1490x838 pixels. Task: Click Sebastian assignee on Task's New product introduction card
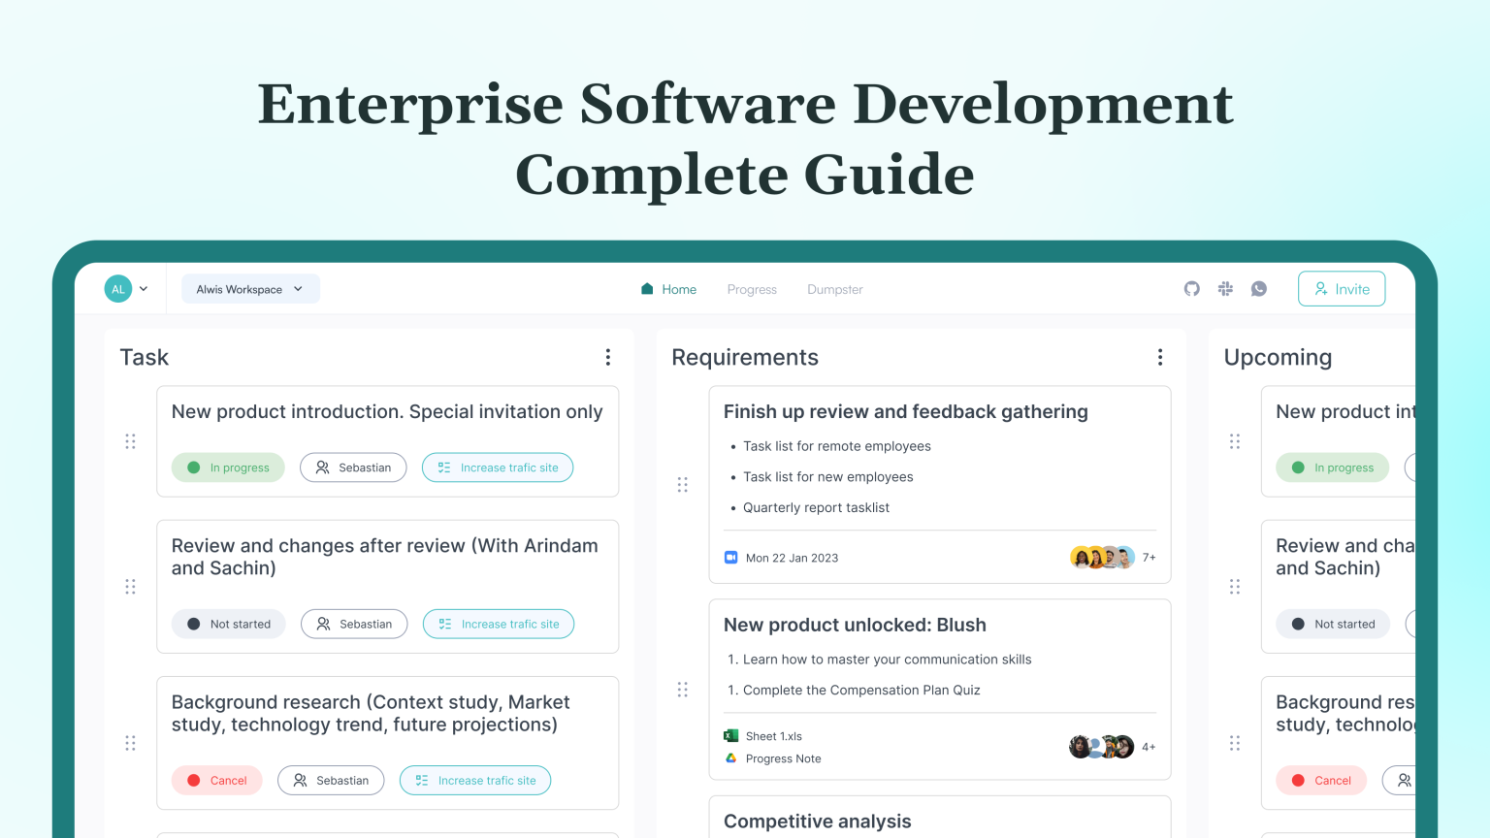pyautogui.click(x=353, y=467)
